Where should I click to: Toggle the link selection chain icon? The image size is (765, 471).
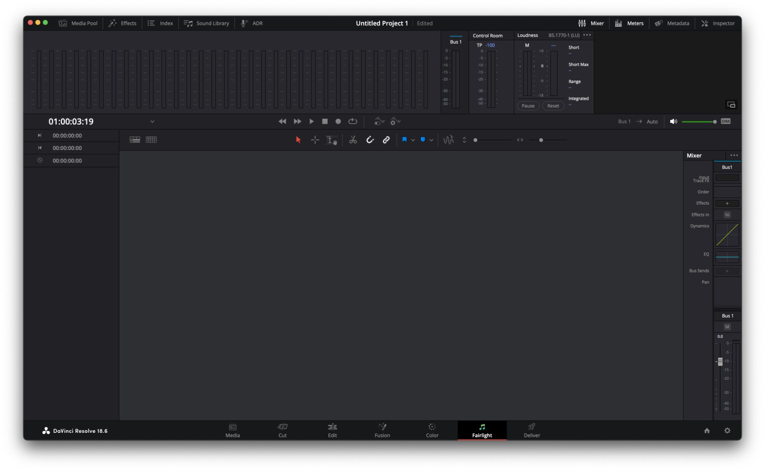(386, 140)
